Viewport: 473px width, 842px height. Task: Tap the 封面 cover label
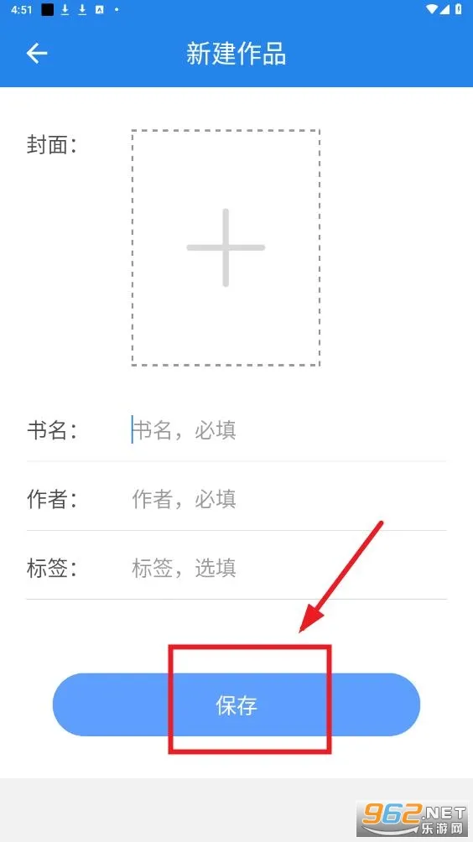[x=51, y=144]
